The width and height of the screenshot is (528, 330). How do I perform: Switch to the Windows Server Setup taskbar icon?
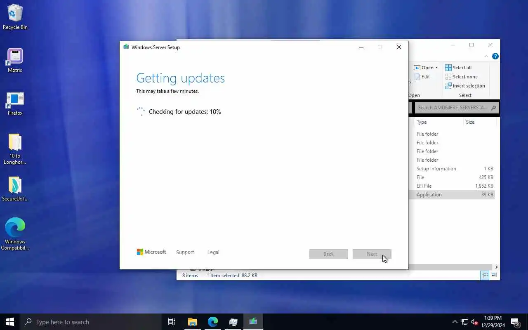click(x=253, y=322)
